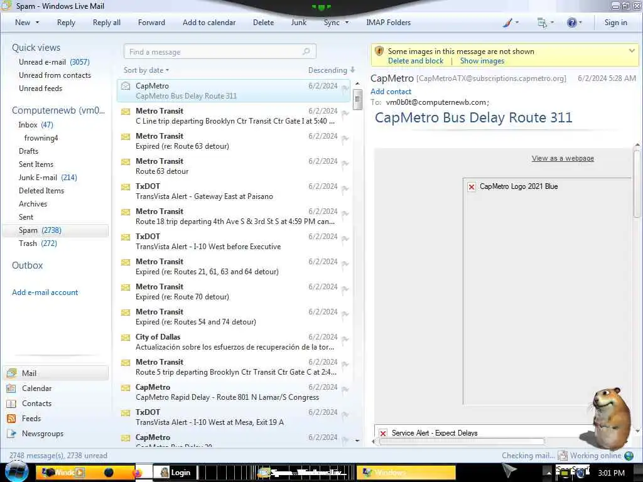Screen dimensions: 643x482
Task: Toggle flag on TransVista Alert Gateway East message
Action: (x=345, y=189)
